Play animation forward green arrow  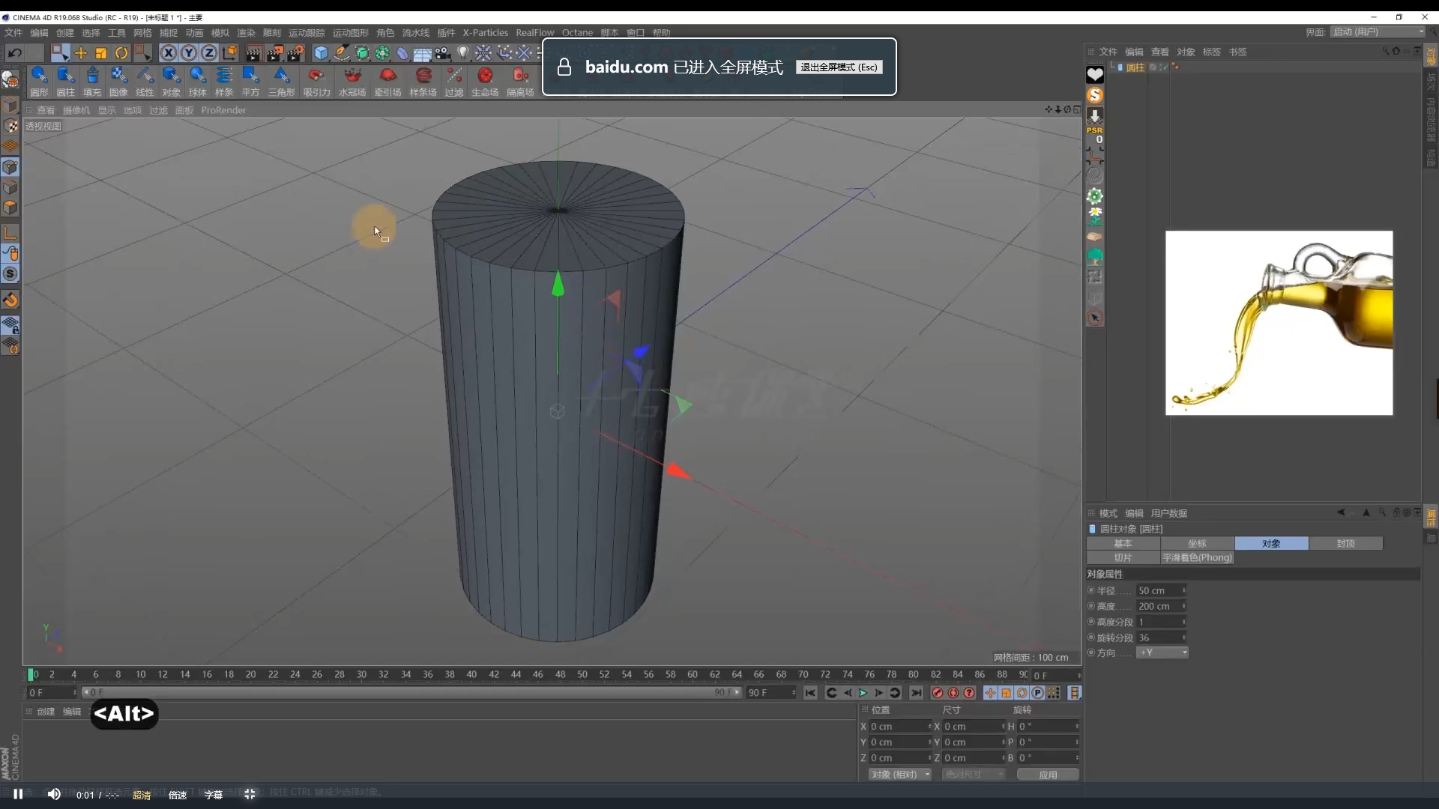point(863,693)
